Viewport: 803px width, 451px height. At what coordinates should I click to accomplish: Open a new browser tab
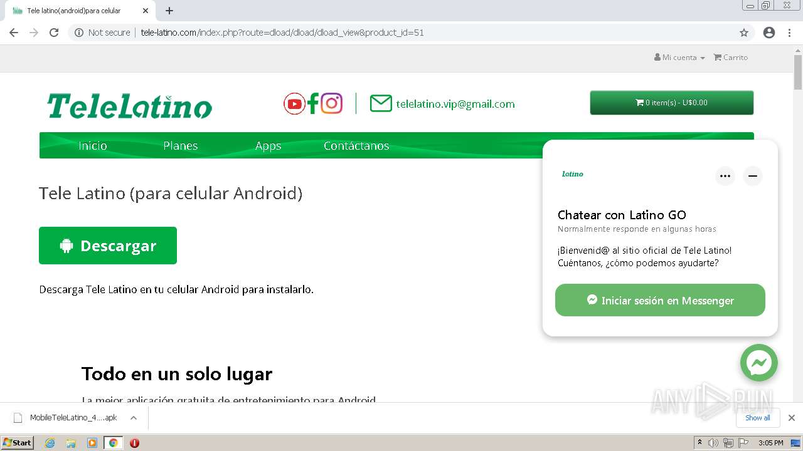pos(169,11)
